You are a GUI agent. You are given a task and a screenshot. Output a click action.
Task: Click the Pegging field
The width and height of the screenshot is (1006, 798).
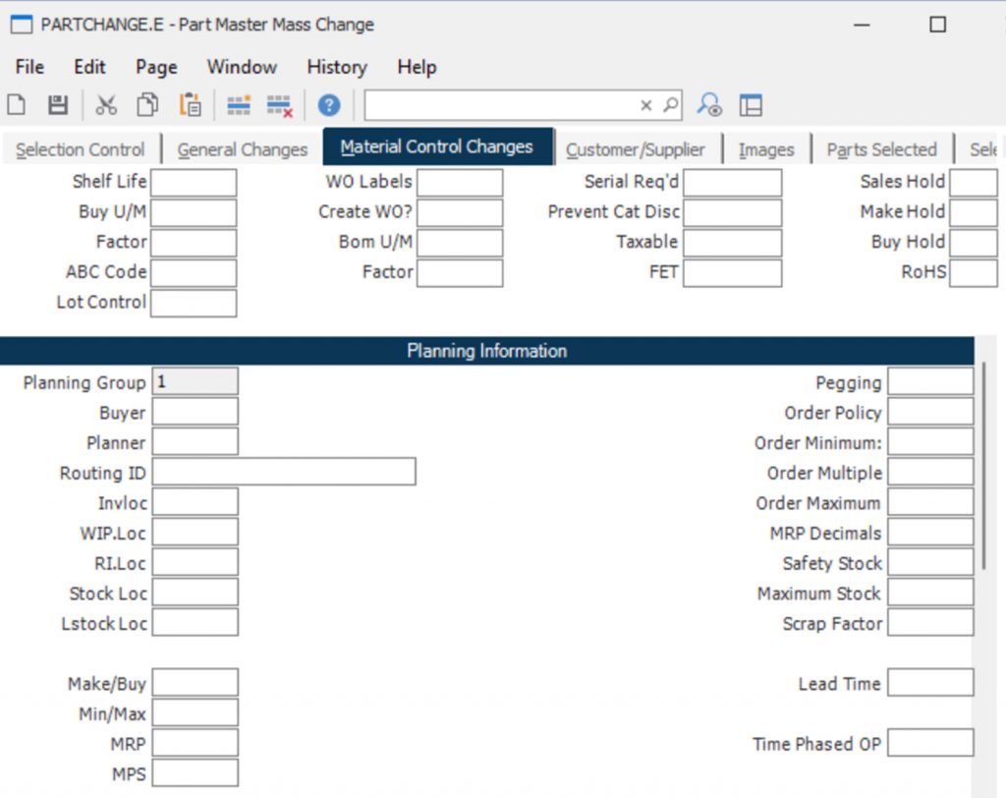931,381
